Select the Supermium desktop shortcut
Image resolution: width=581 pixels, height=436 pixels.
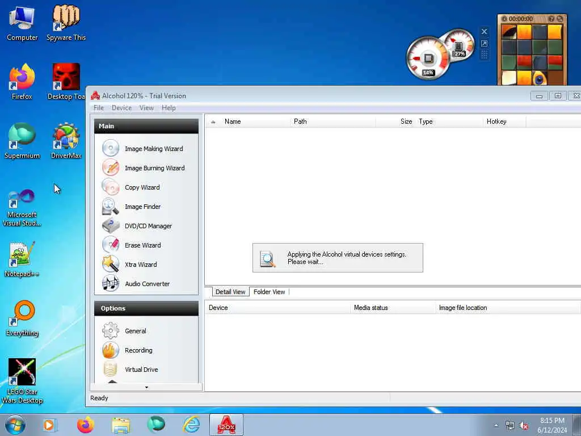(22, 141)
